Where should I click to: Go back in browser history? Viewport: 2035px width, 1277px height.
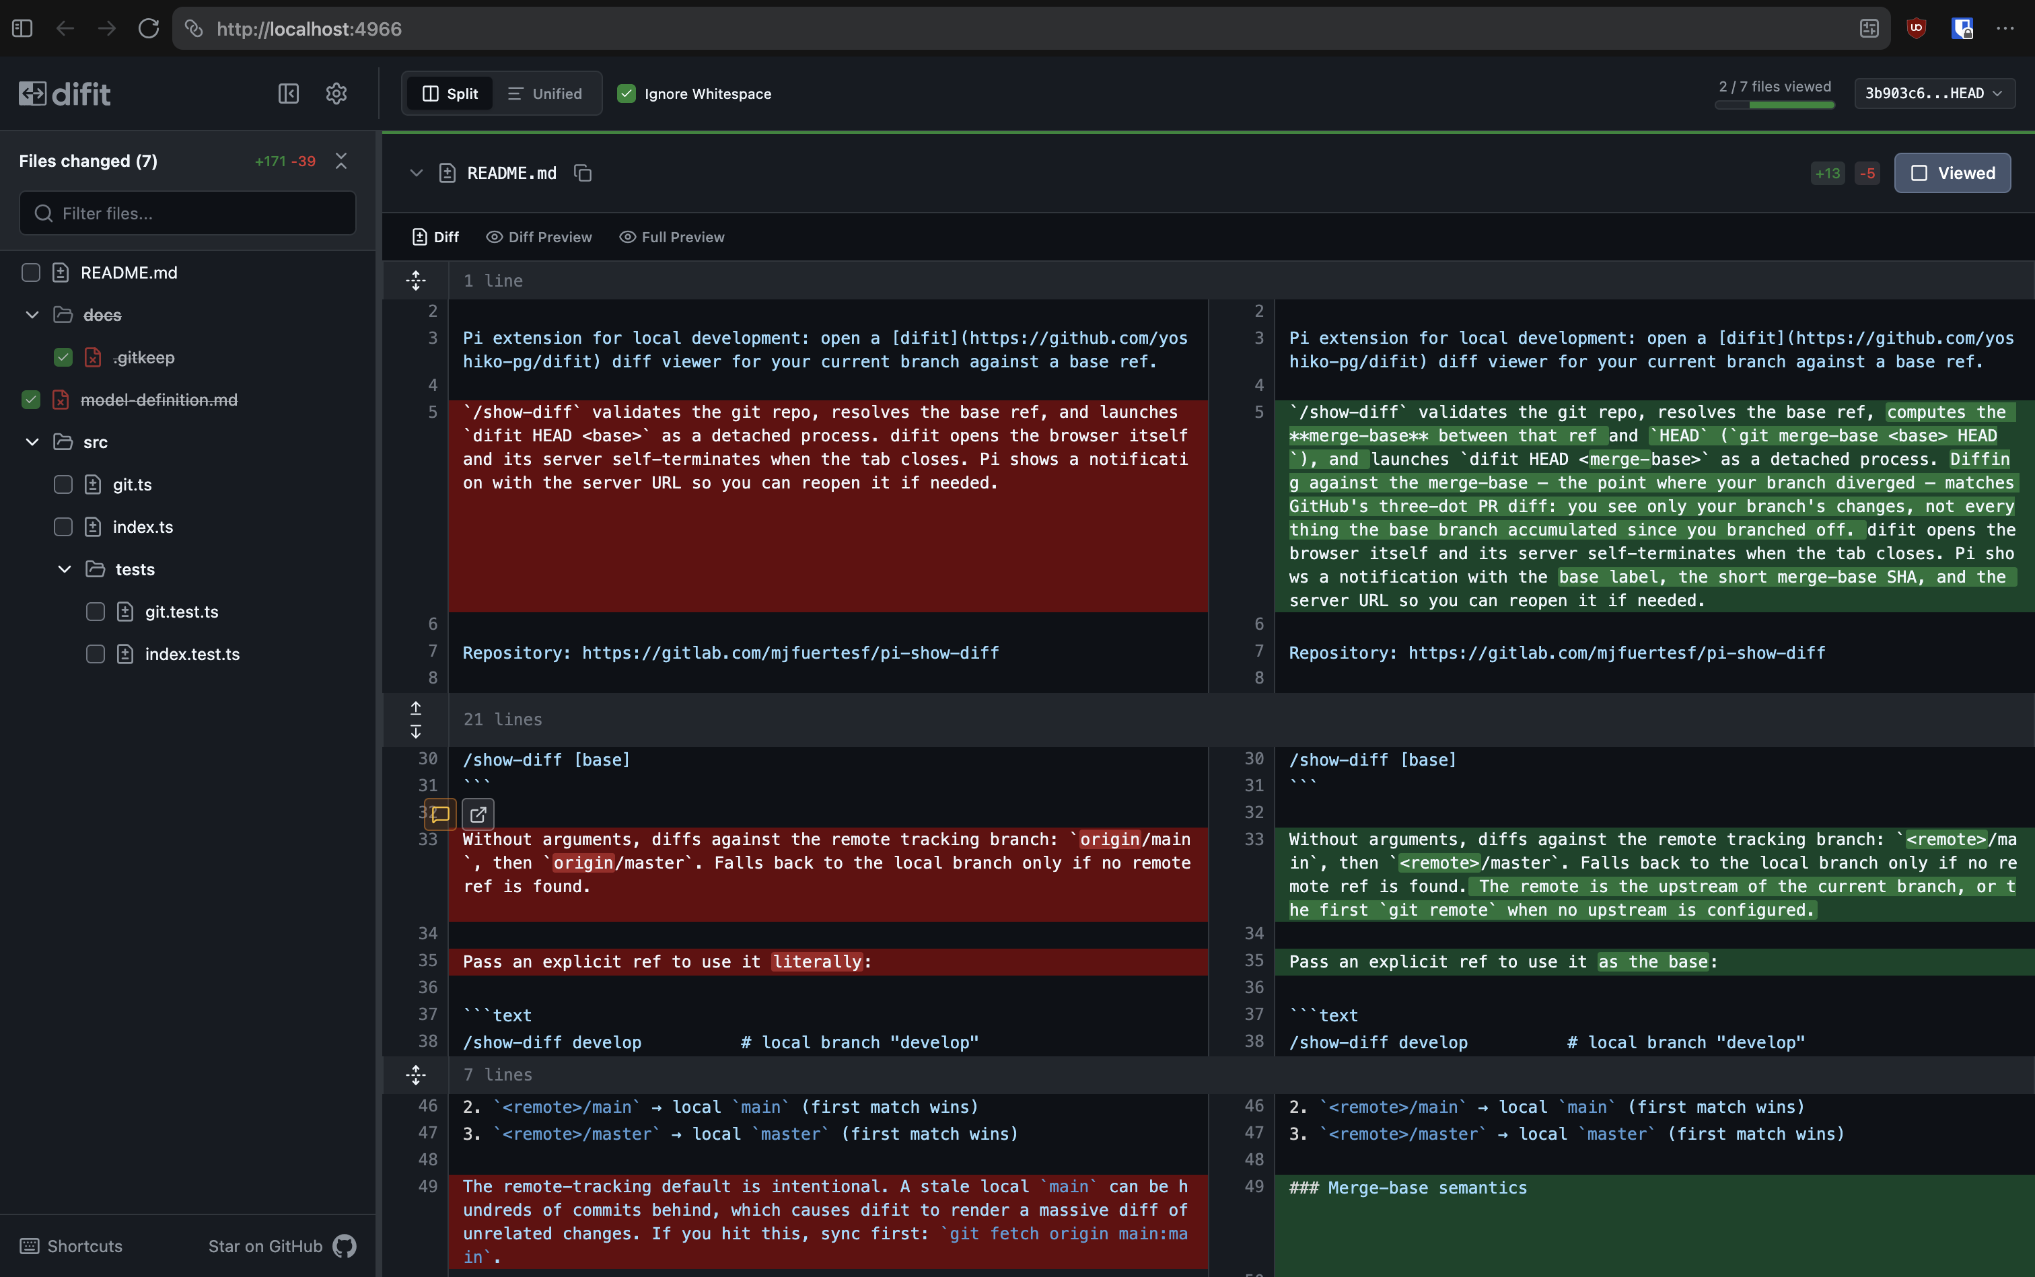tap(65, 29)
